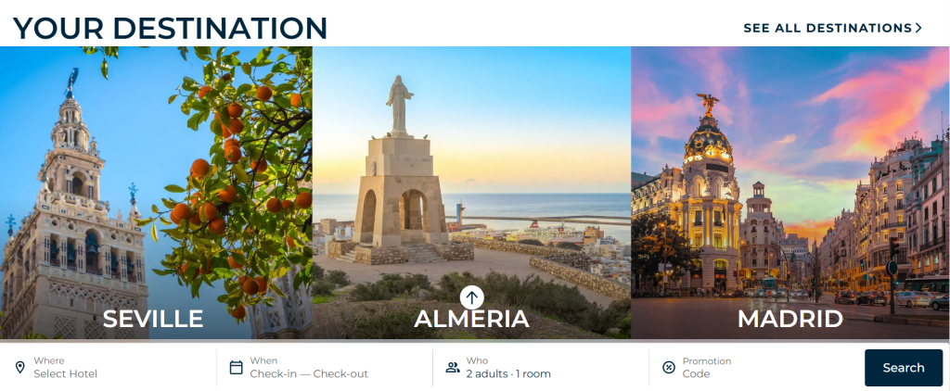Screen dimensions: 950x391
Task: Open the See All Destinations link
Action: point(832,28)
